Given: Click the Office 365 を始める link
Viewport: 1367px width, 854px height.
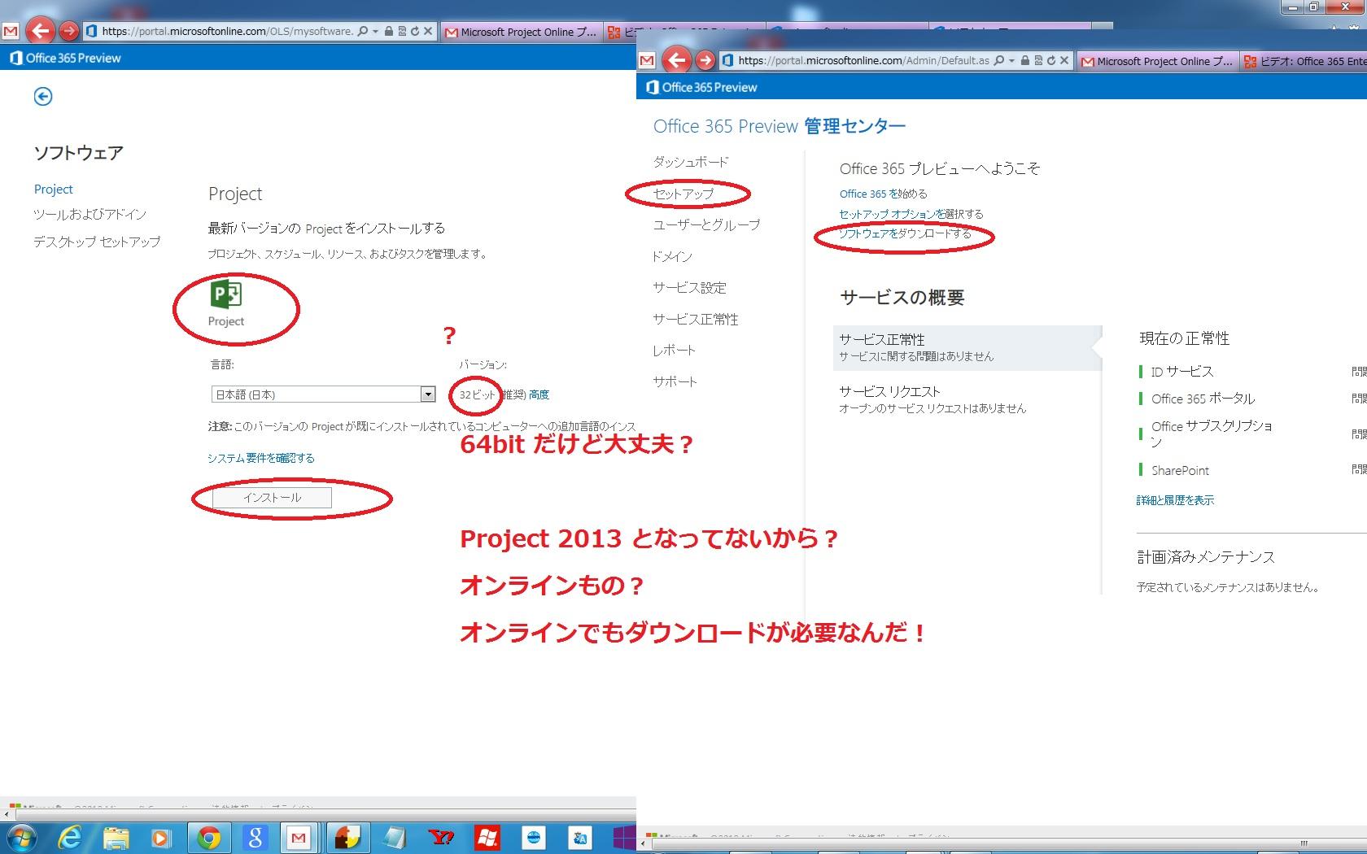Looking at the screenshot, I should tap(883, 194).
